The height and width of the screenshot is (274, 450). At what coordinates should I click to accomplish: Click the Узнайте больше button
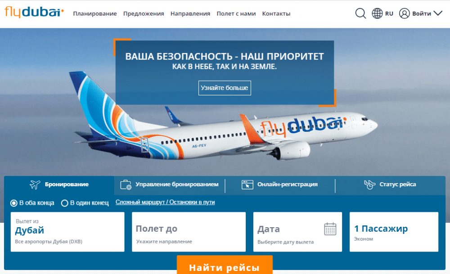tap(225, 88)
